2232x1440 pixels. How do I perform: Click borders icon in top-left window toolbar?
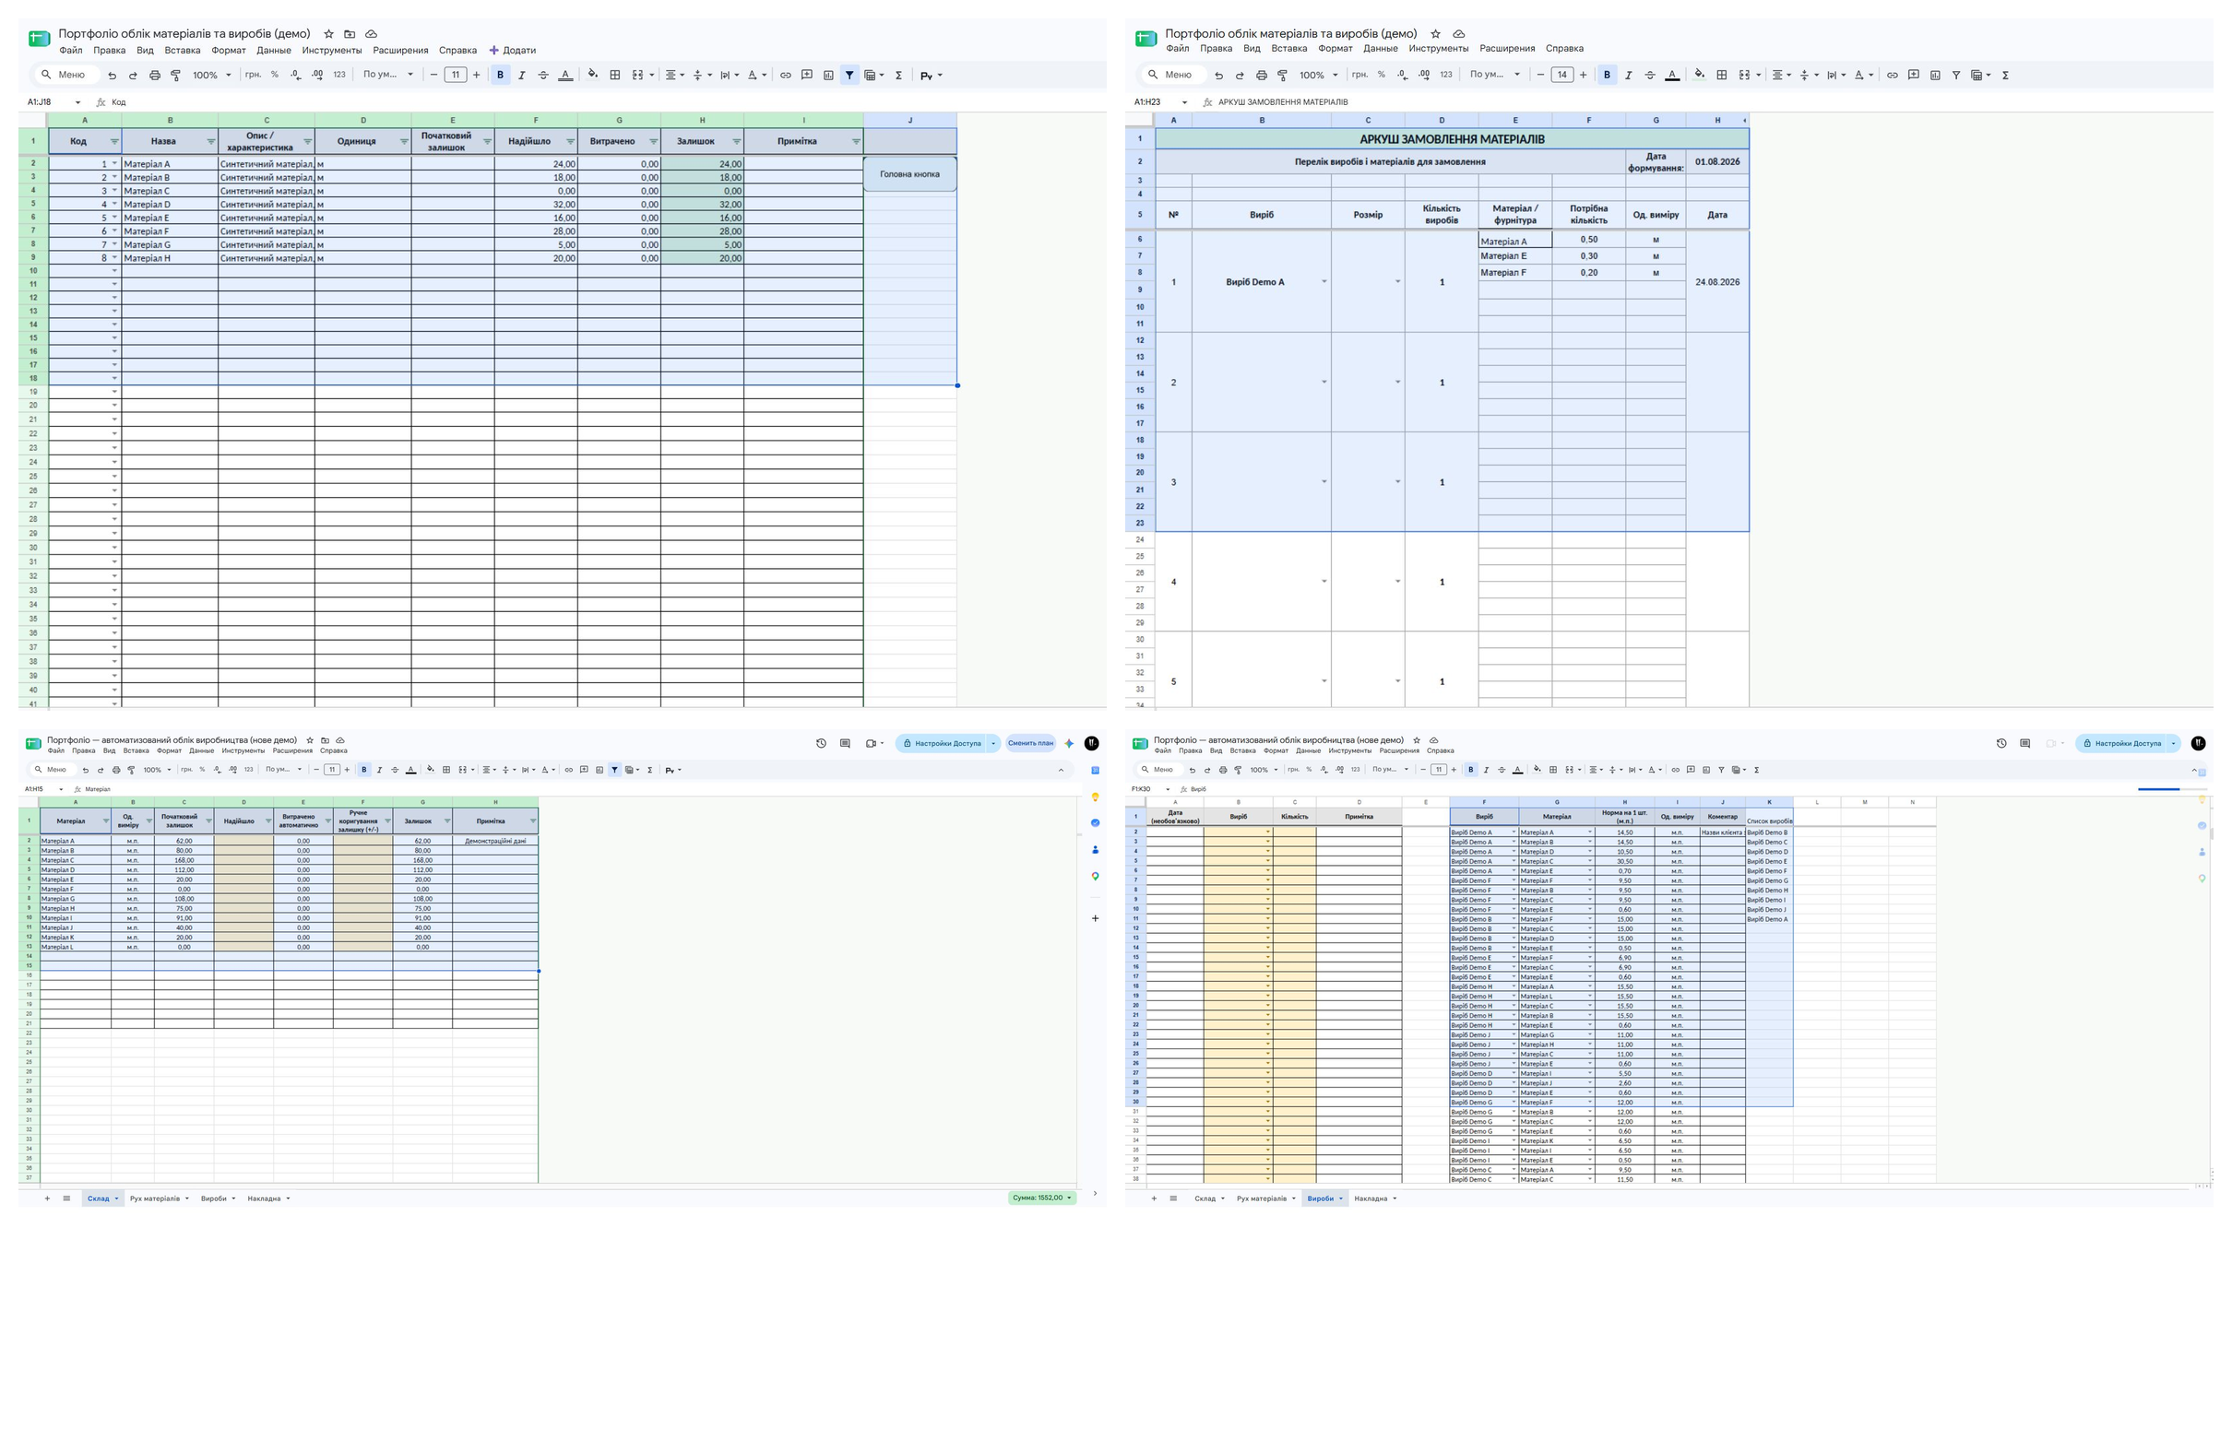[614, 75]
